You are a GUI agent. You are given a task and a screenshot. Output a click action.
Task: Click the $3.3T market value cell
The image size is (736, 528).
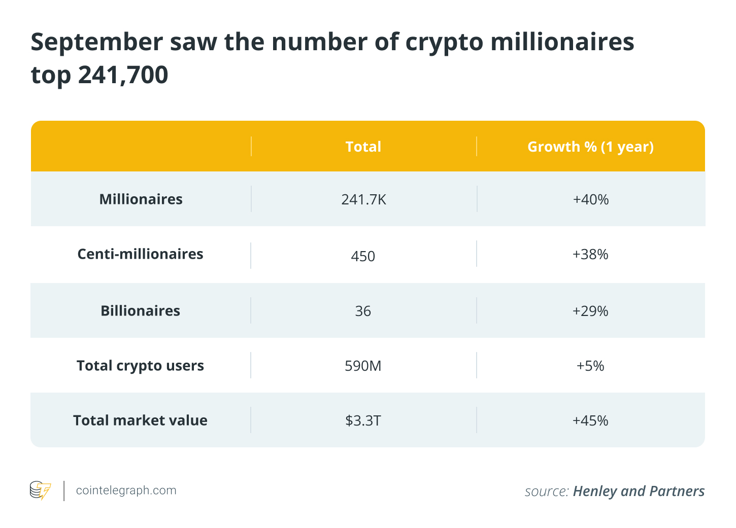click(363, 420)
